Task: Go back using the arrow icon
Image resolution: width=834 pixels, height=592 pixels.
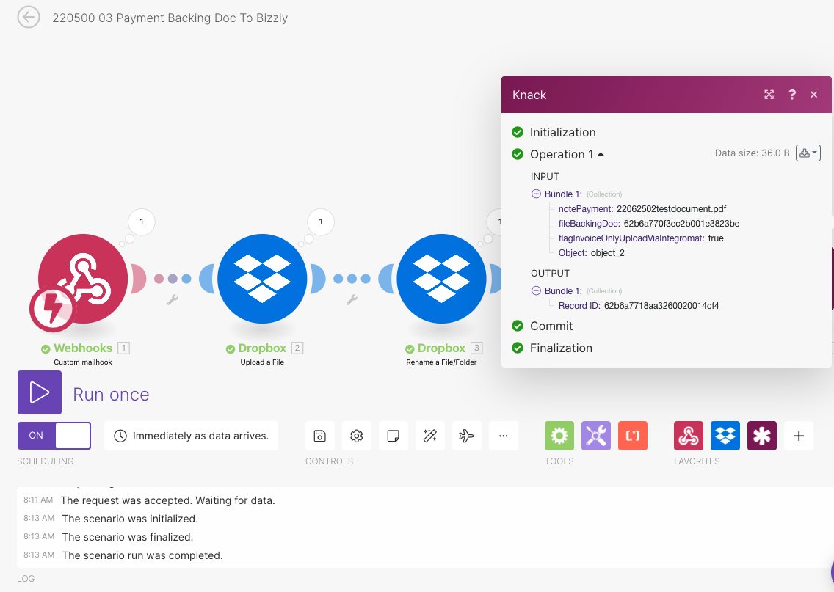Action: 28,17
